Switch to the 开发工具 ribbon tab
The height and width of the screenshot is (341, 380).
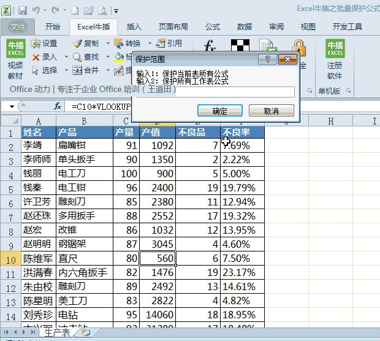tap(348, 26)
